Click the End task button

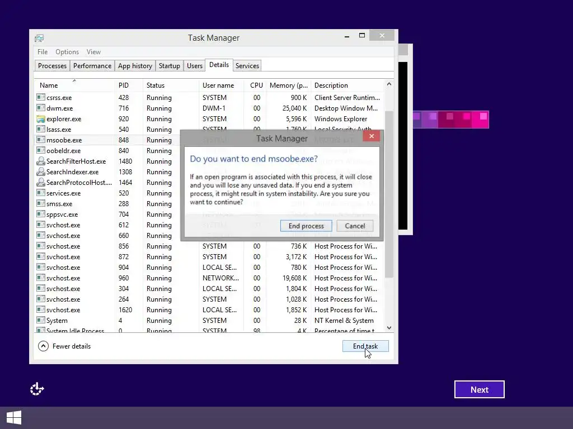pos(365,346)
